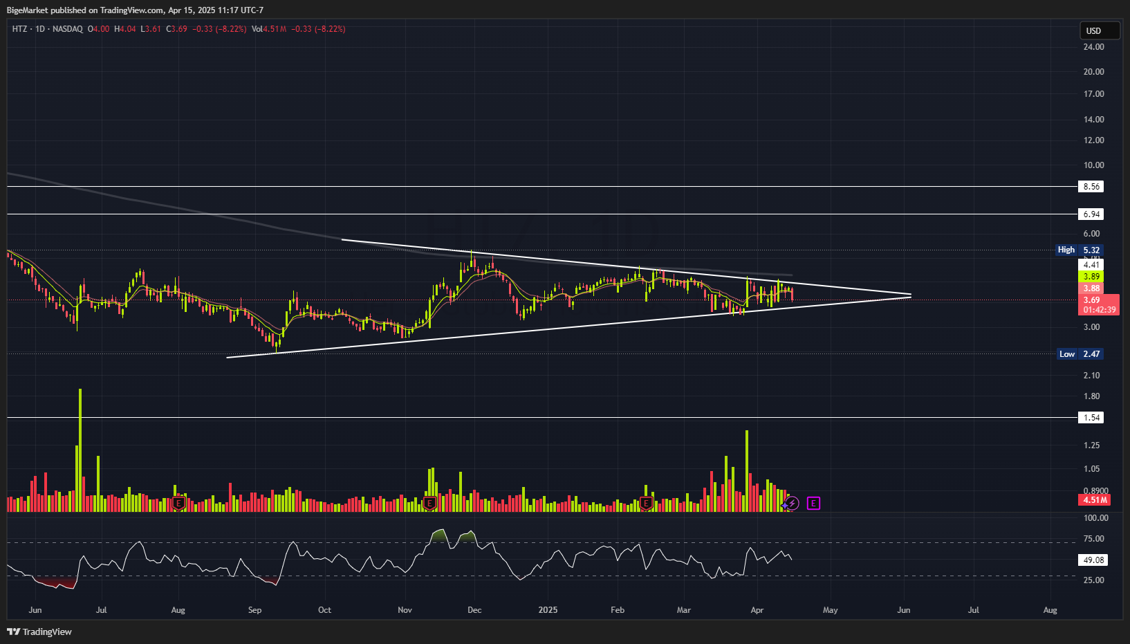Screen dimensions: 1130x644
Task: Click the pink 3.88 moving average label
Action: [1091, 288]
